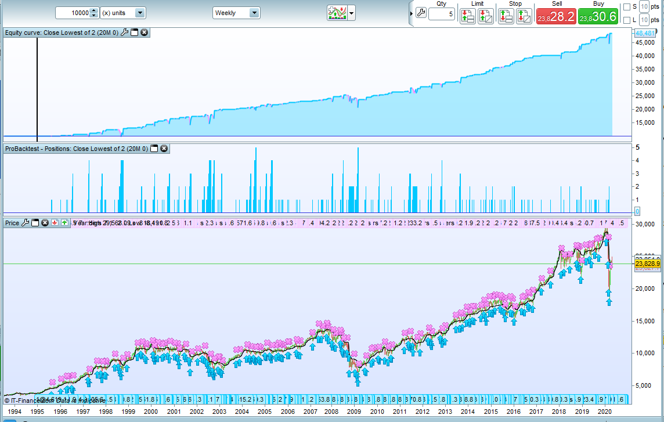Click Equity curve panel title label
The width and height of the screenshot is (664, 422).
point(62,33)
